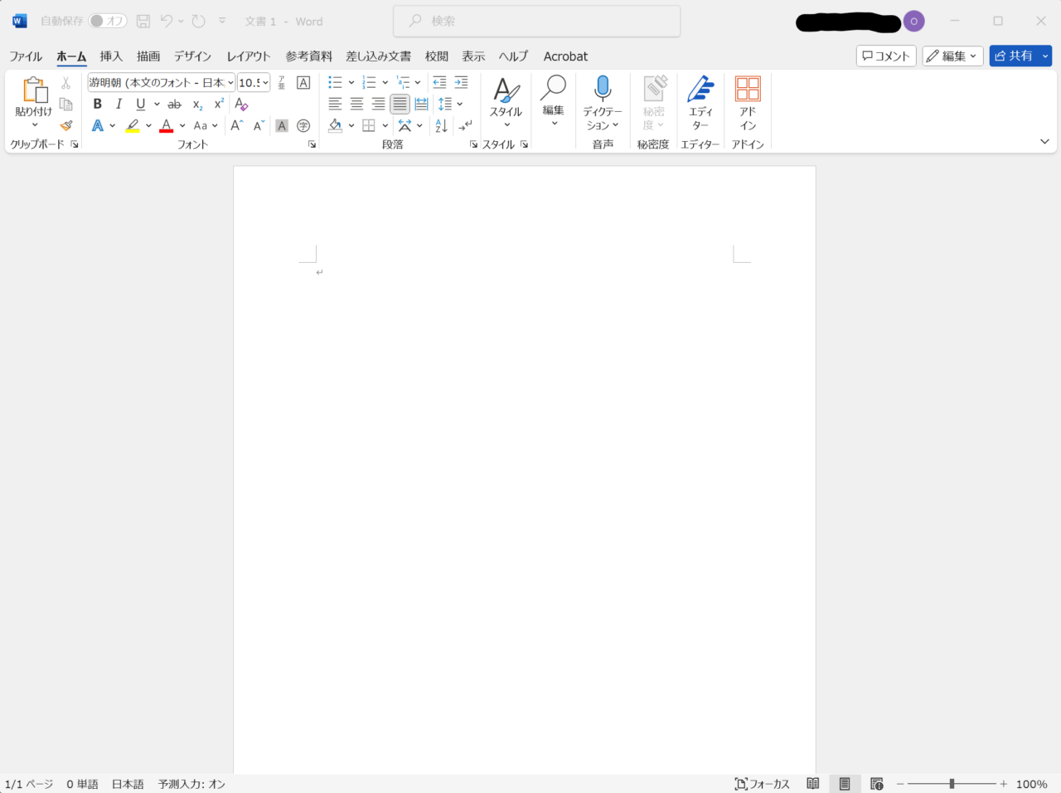Open the File tab
The width and height of the screenshot is (1061, 793).
(x=26, y=56)
